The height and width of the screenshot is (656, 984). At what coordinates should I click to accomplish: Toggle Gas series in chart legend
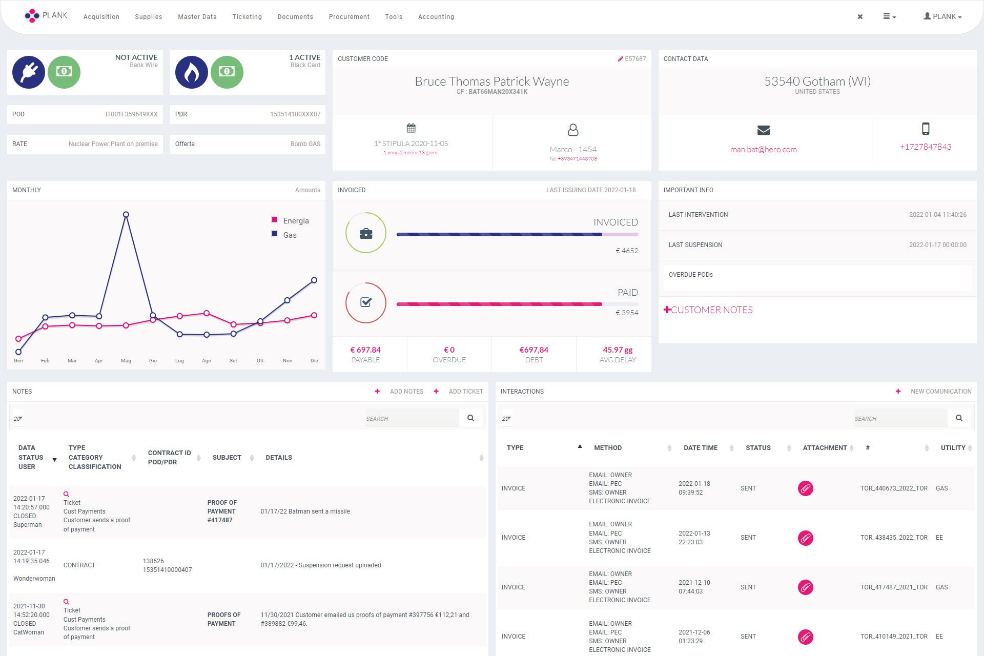pyautogui.click(x=284, y=235)
